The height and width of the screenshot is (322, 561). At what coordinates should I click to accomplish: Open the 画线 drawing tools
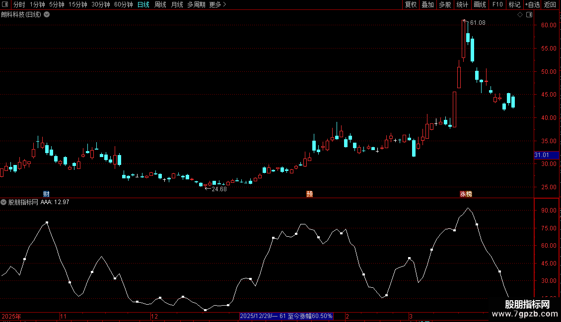click(x=480, y=4)
